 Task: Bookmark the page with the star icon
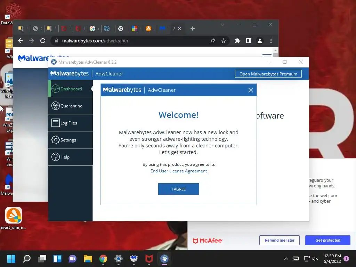224,41
